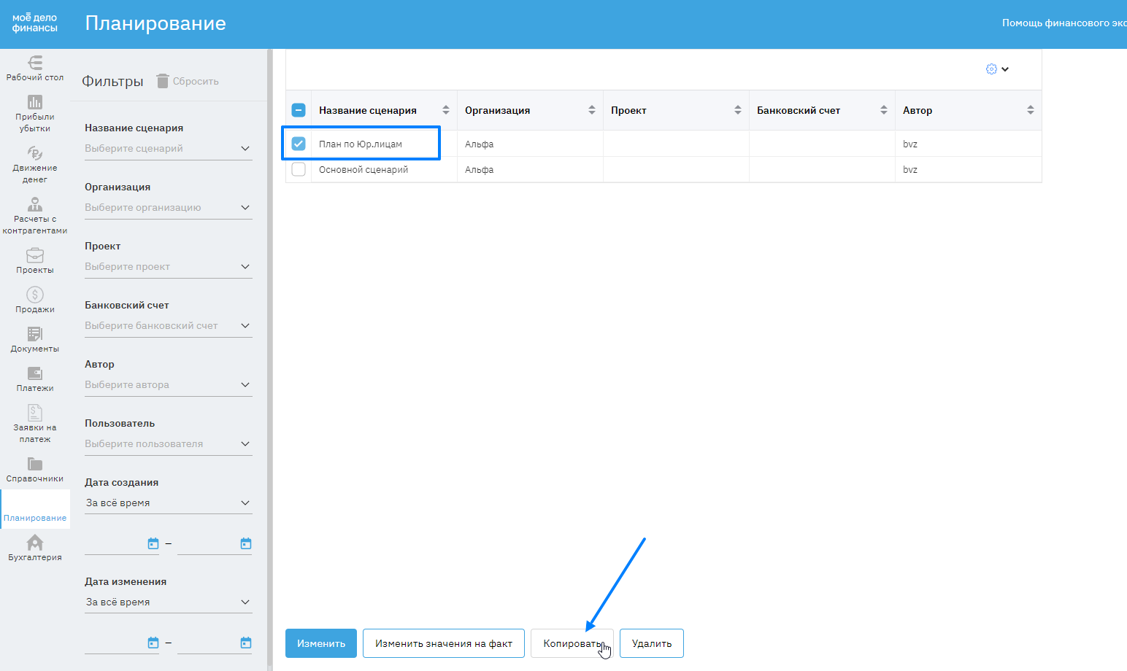This screenshot has height=671, width=1127.
Task: Open Дата изменения end date calendar icon
Action: click(x=246, y=643)
